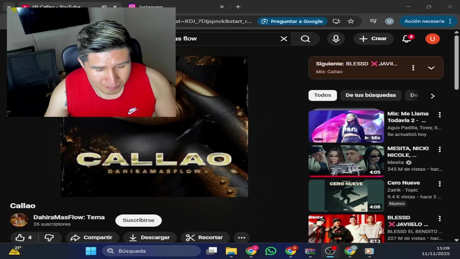Click the DahiraMasFlow channel avatar
Viewport: 460px width, 259px height.
click(19, 220)
